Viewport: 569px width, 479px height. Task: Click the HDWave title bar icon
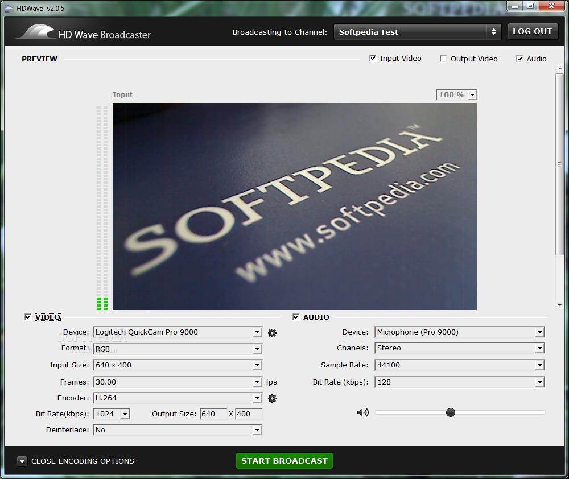[9, 9]
